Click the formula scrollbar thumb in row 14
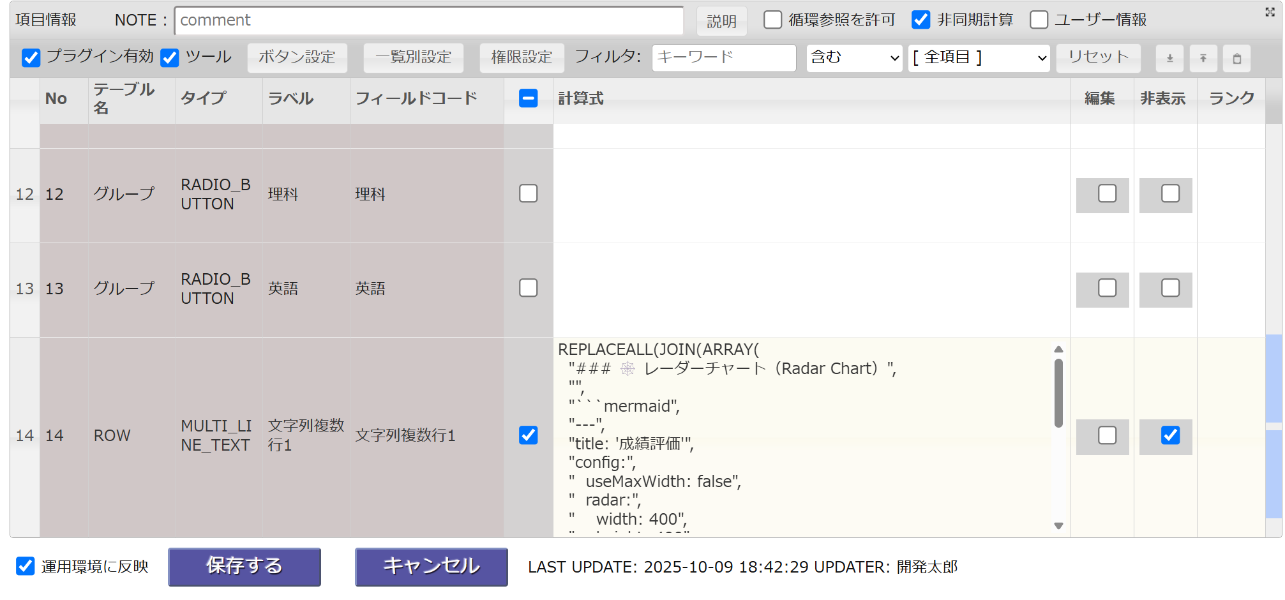The image size is (1285, 600). pos(1058,393)
